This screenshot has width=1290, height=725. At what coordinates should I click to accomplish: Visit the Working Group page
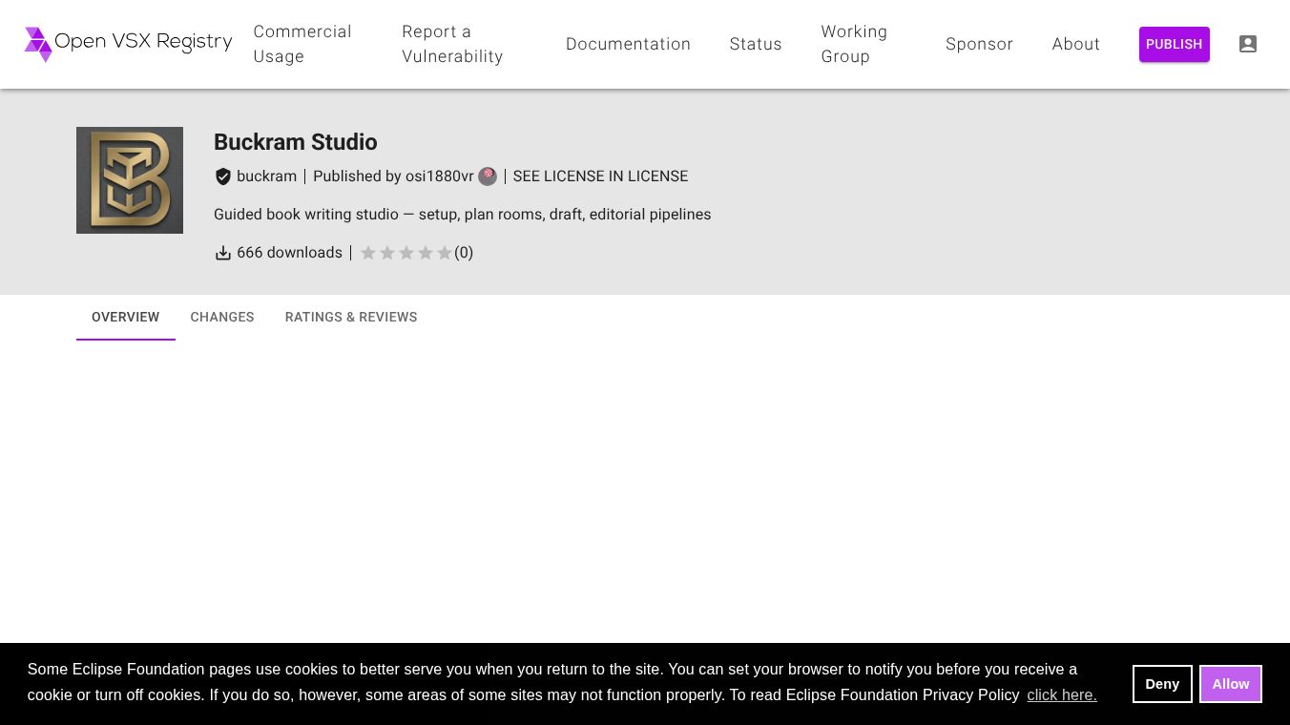854,44
